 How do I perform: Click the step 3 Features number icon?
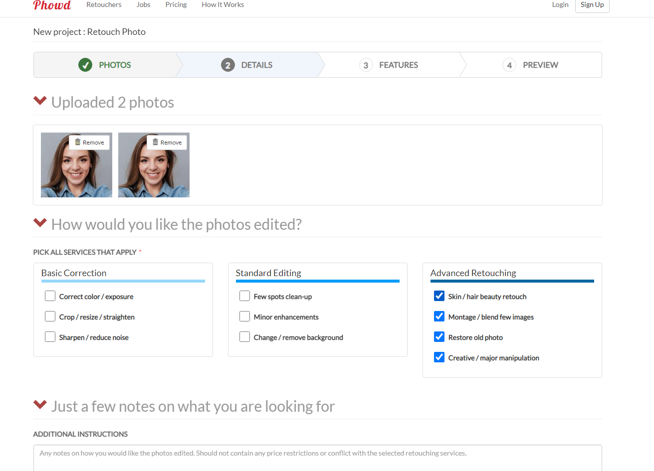tap(366, 65)
